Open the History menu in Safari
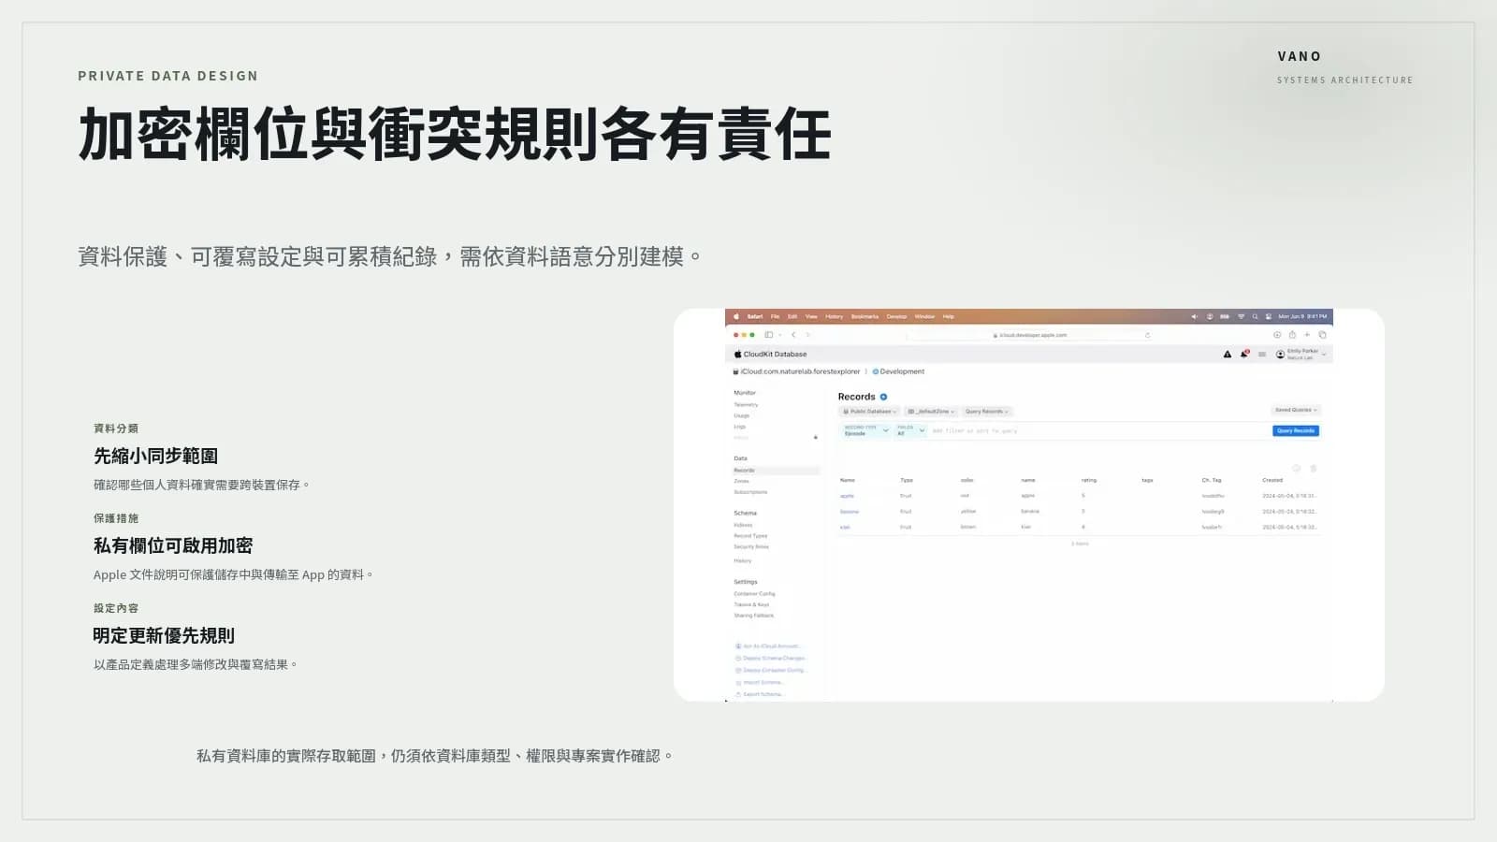The width and height of the screenshot is (1497, 842). pos(834,316)
